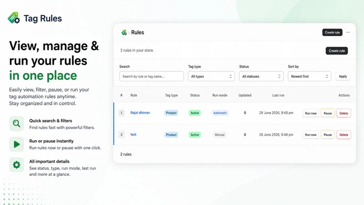The width and height of the screenshot is (364, 205).
Task: Click the Status column header
Action: click(x=195, y=95)
